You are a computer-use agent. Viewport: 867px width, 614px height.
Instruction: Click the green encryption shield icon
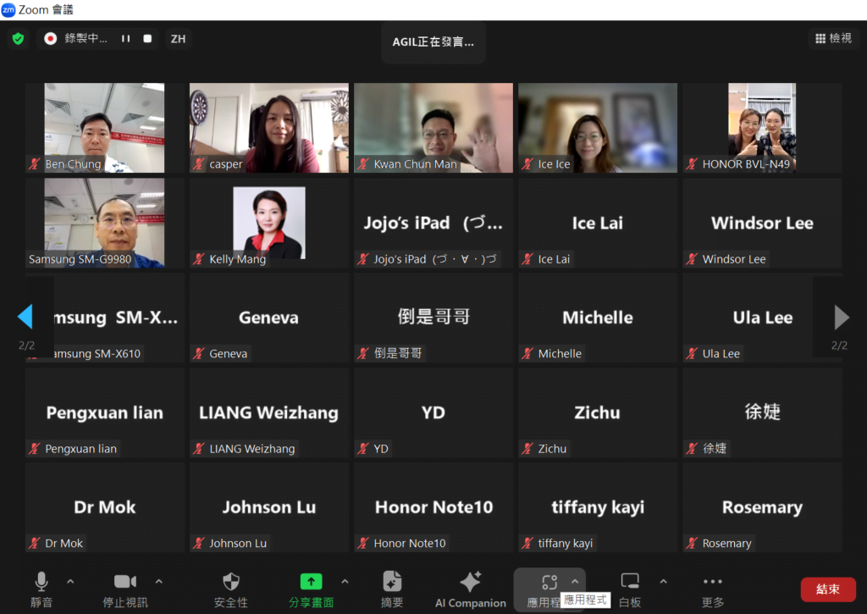18,39
